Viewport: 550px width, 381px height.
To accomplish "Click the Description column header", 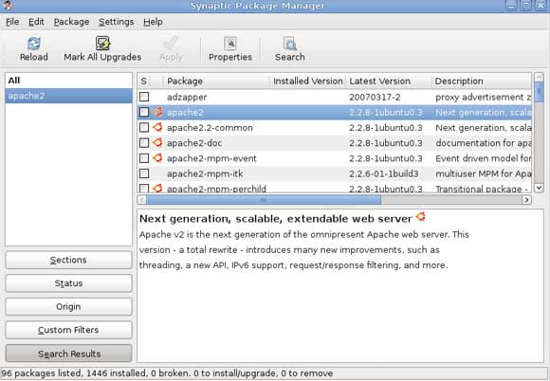I will point(482,81).
